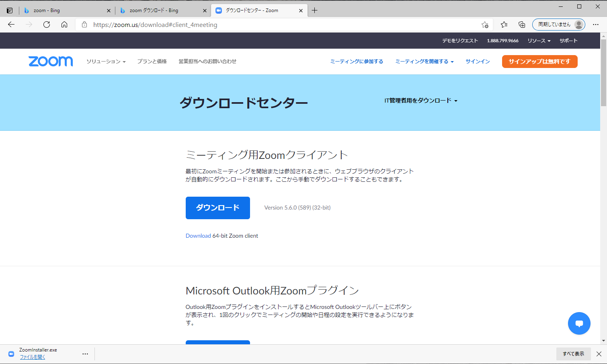607x364 pixels.
Task: View site information lock icon
Action: [x=84, y=25]
